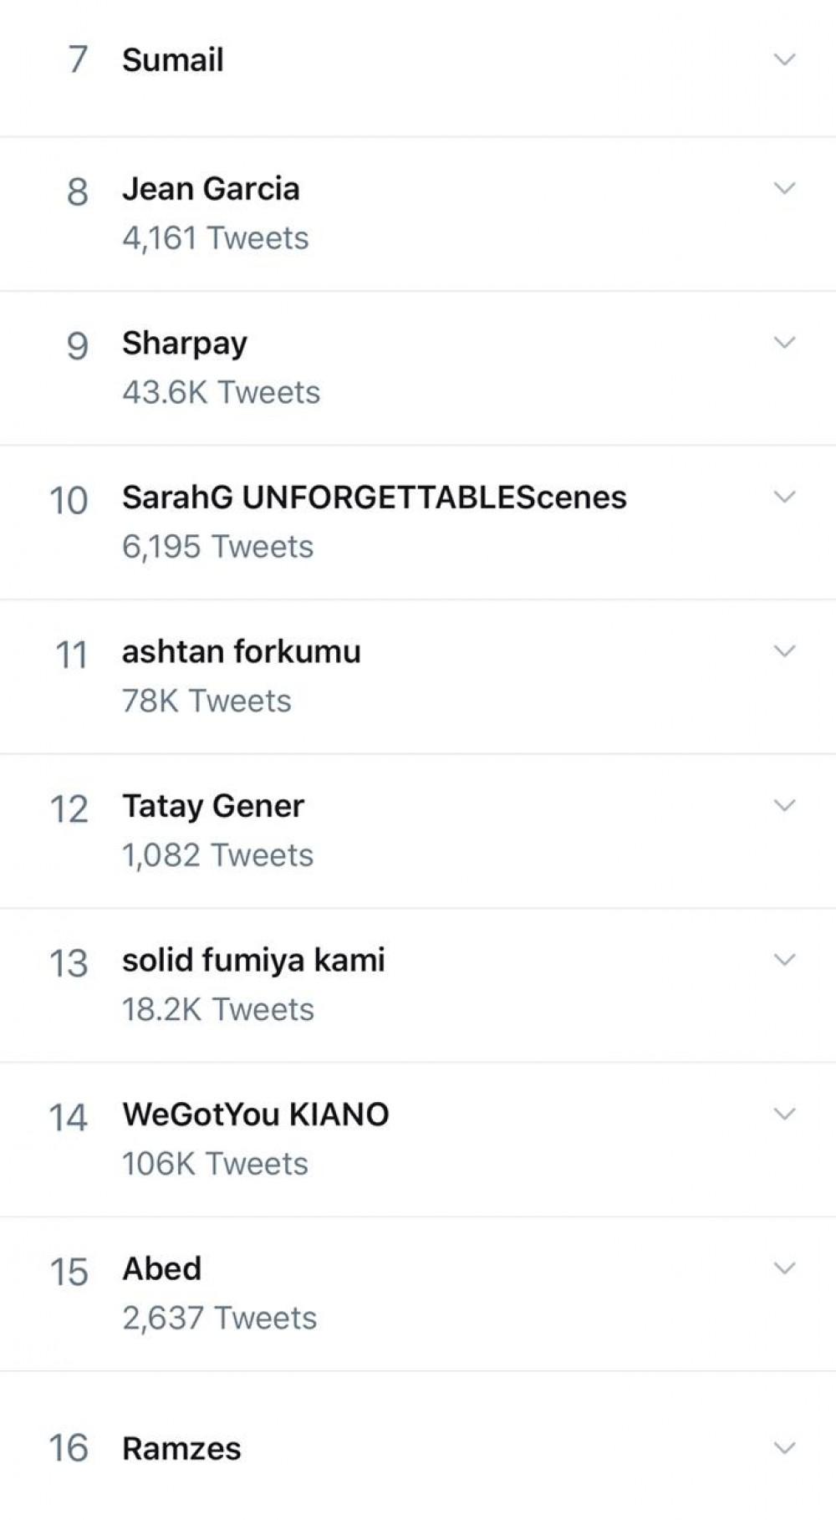
Task: Open SarahG UNFORGETTABLEScenes trending topic
Action: coord(374,497)
